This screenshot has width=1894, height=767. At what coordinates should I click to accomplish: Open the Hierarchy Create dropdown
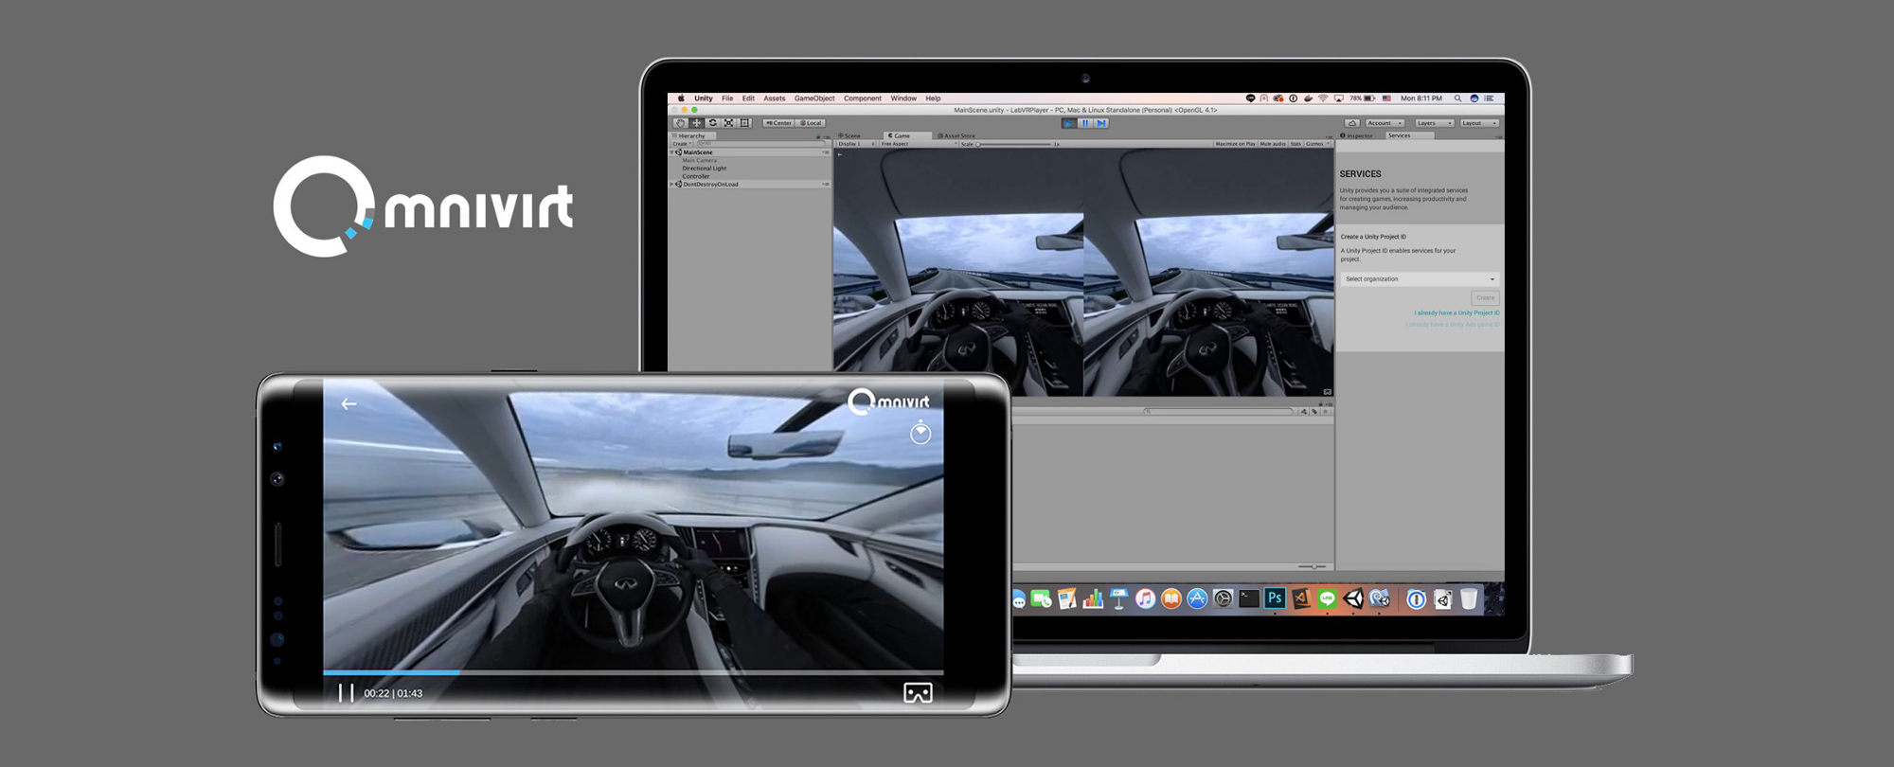pos(682,144)
